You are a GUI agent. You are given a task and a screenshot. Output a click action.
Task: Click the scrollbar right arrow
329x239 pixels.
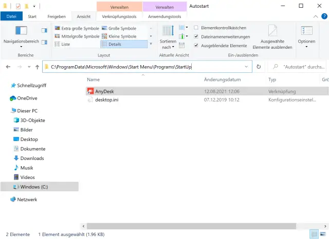(x=325, y=226)
